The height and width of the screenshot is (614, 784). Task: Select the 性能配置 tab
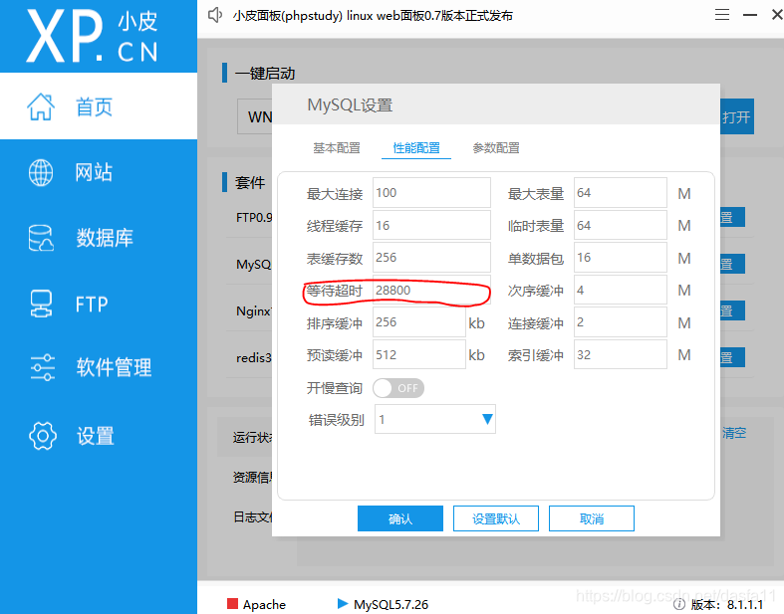click(416, 148)
